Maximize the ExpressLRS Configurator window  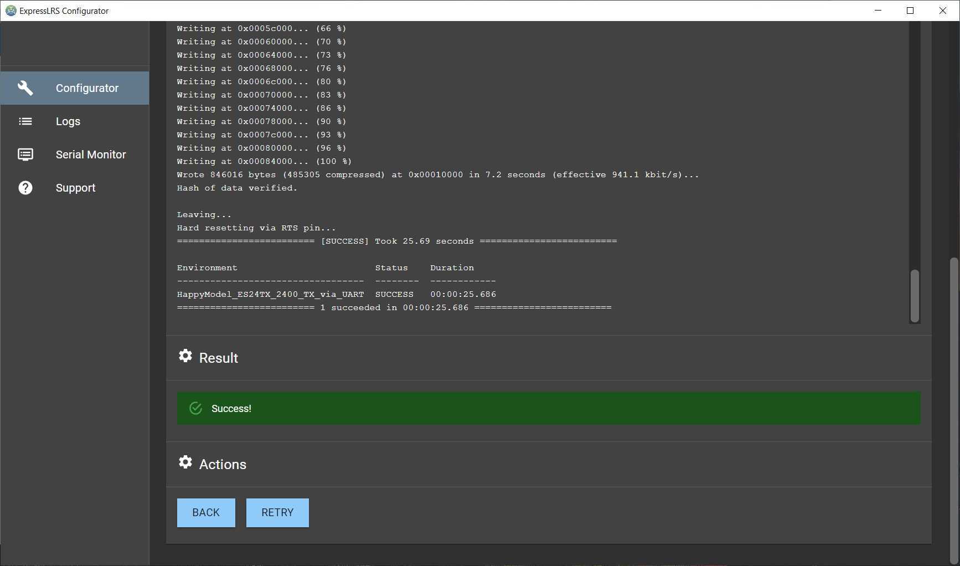(x=910, y=11)
